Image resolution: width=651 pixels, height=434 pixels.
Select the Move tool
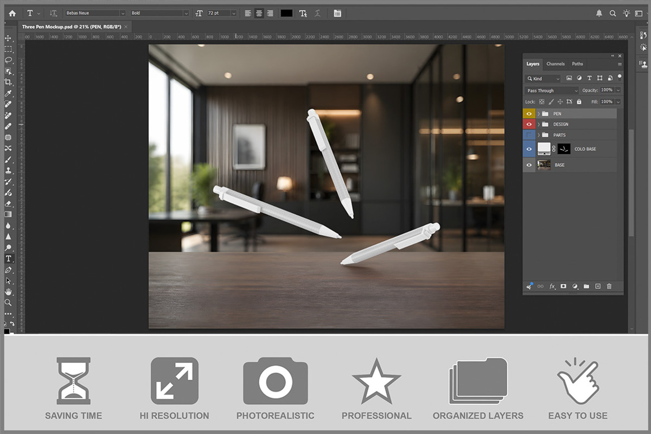(8, 39)
